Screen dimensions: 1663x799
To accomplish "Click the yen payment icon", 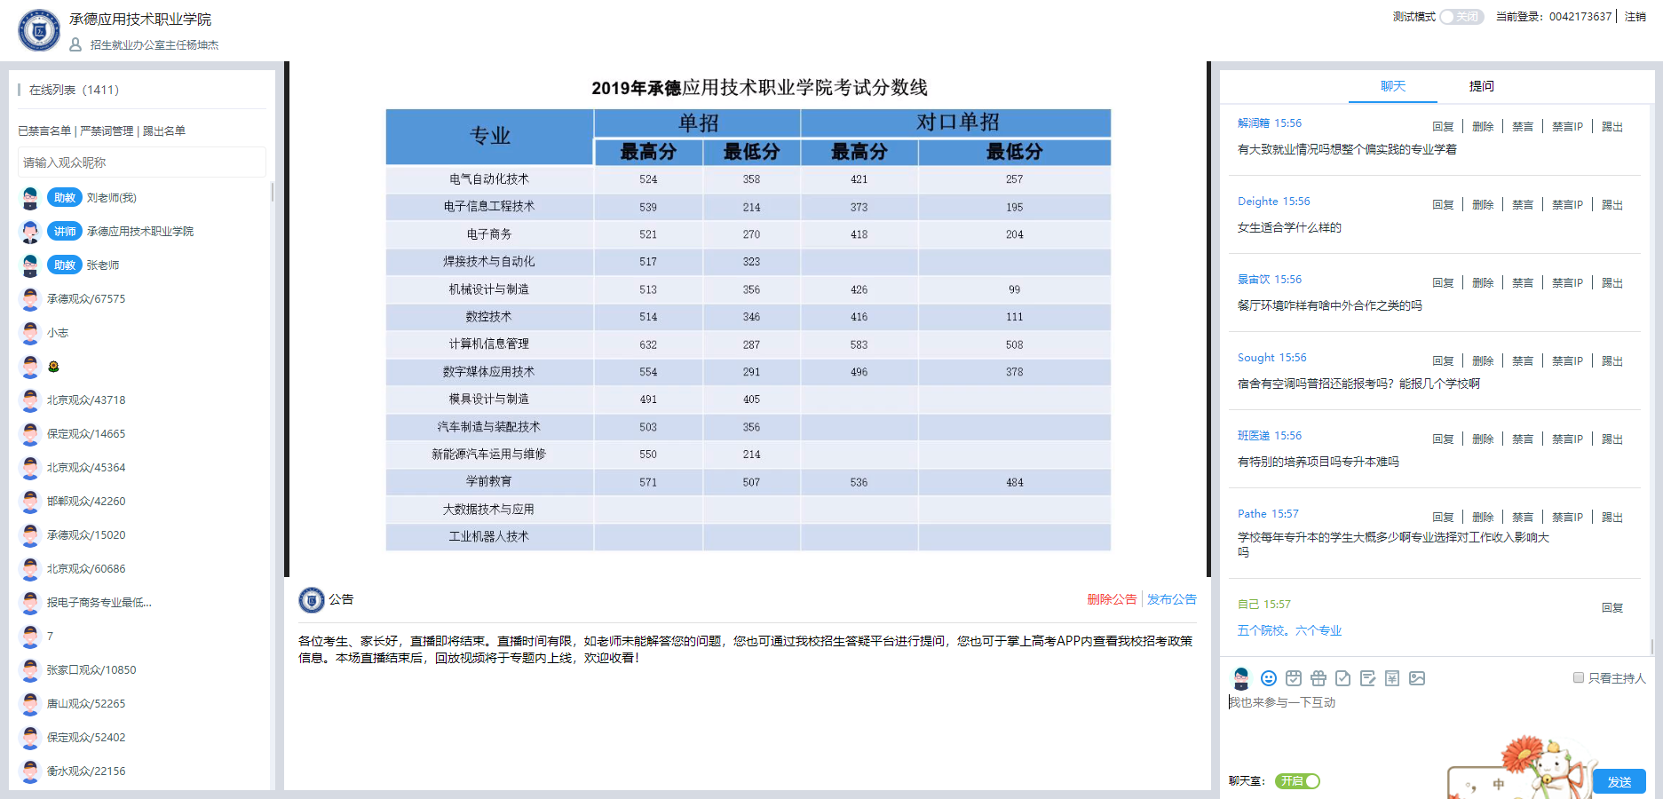I will pos(1392,678).
